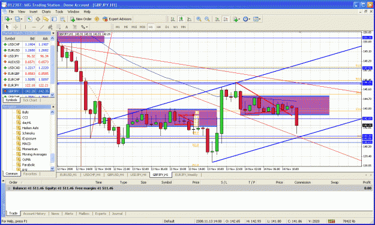Toggle the Auto Scroll chart icon
The width and height of the screenshot is (375, 225).
tap(217, 19)
